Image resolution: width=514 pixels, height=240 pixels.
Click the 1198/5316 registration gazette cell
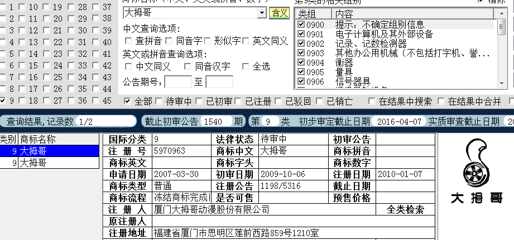pos(294,186)
